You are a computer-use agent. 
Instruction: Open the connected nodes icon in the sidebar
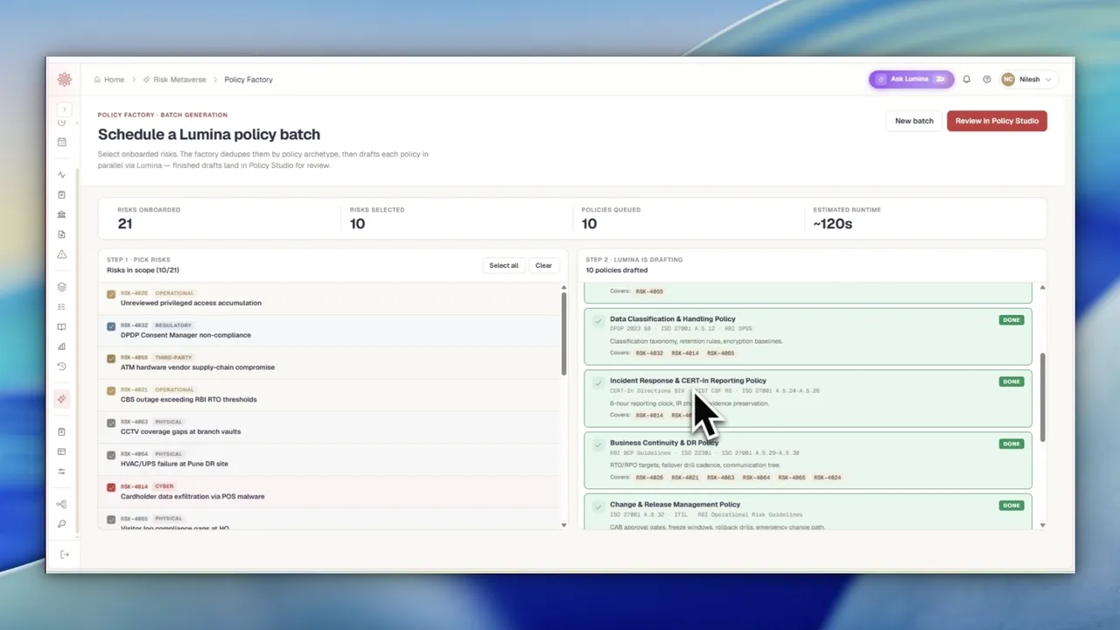61,504
